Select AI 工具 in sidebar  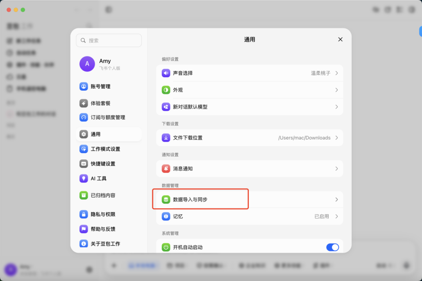[109, 179]
